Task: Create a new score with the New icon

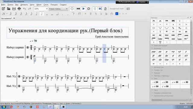Action: click(x=3, y=9)
